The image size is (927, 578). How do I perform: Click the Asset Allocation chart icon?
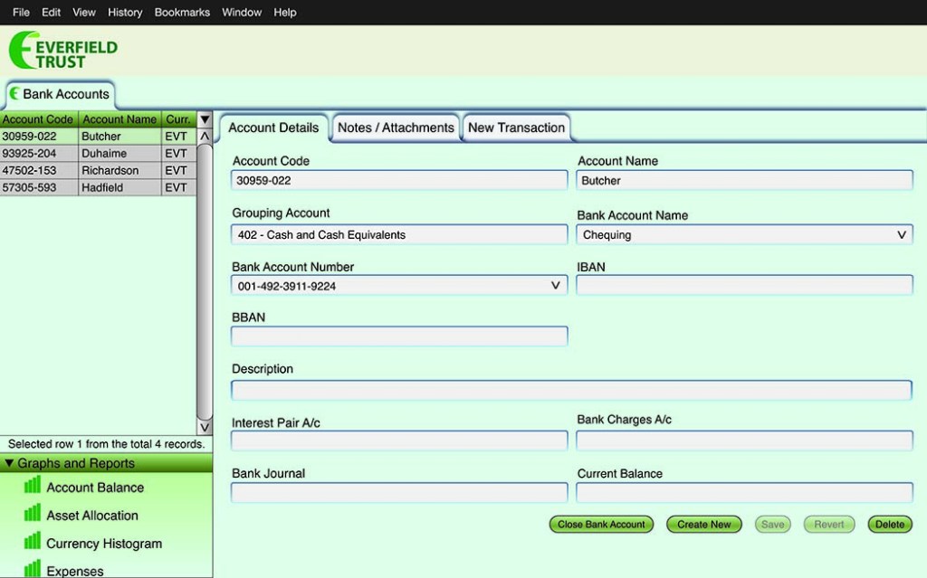[33, 514]
